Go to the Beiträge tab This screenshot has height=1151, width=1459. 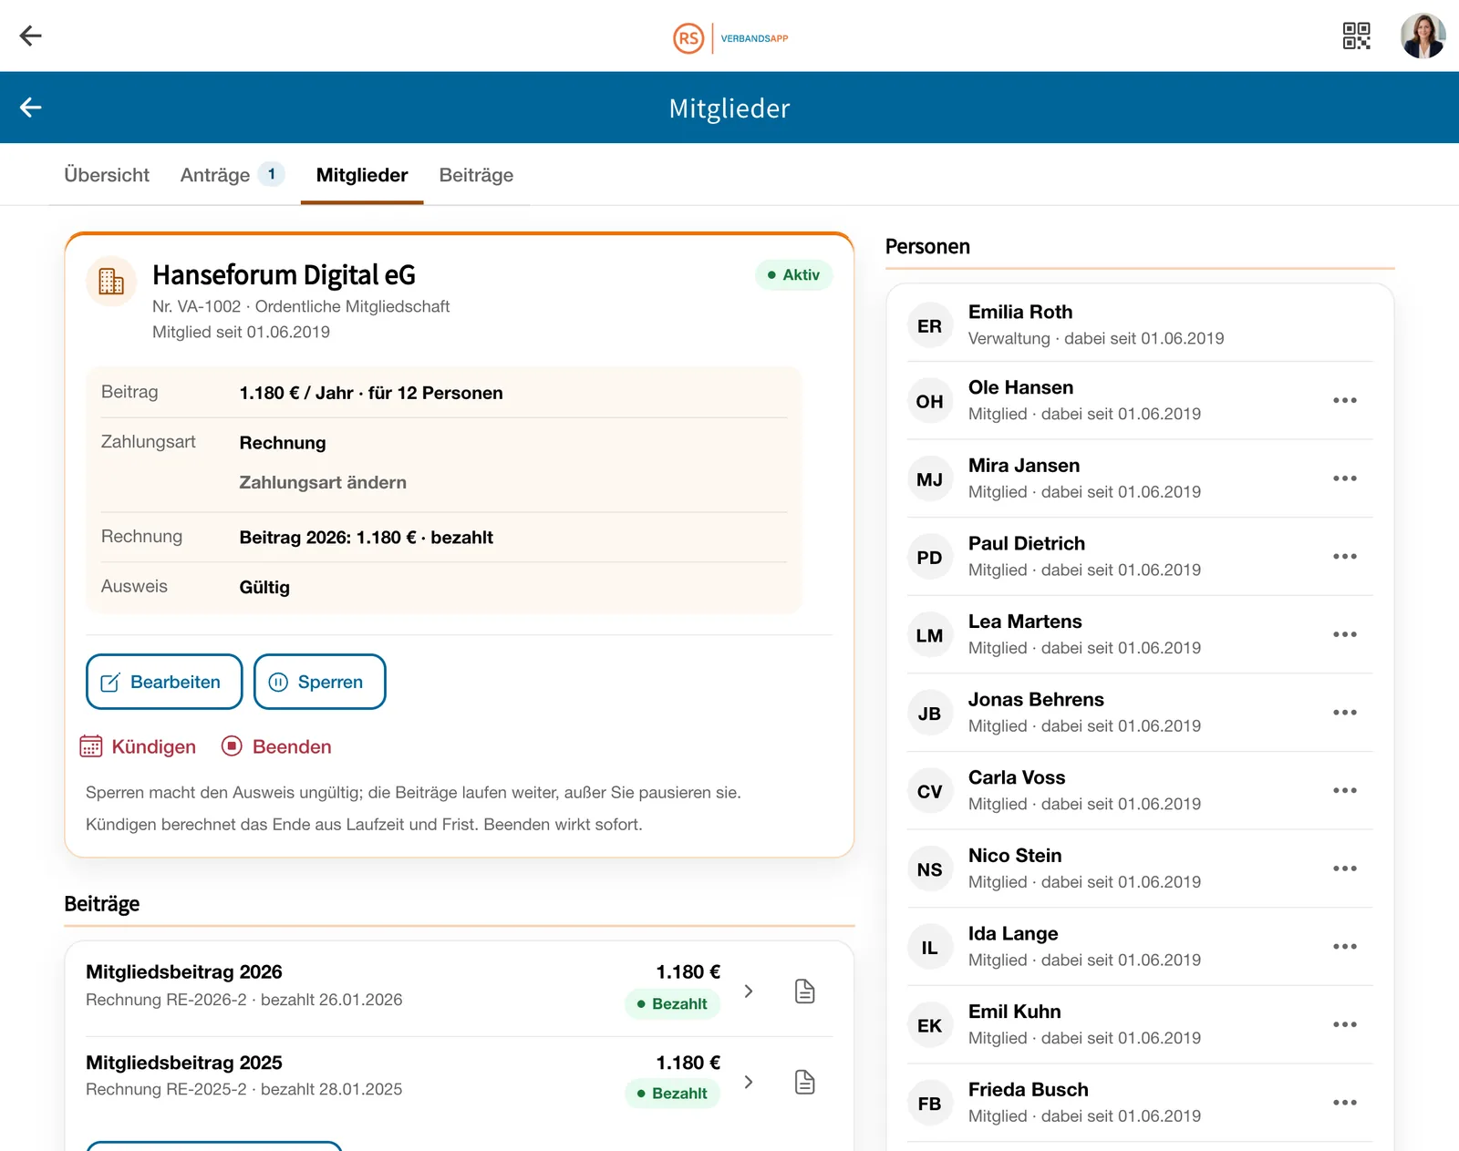pos(476,175)
